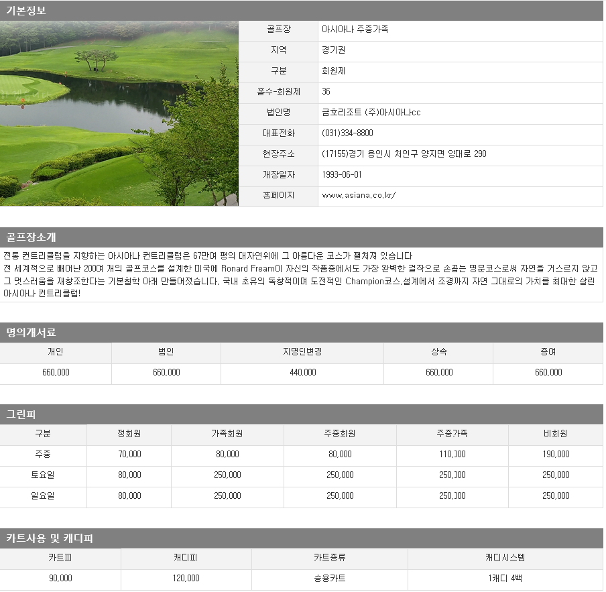
Task: Select the cart fee value 90,000
Action: (x=60, y=579)
